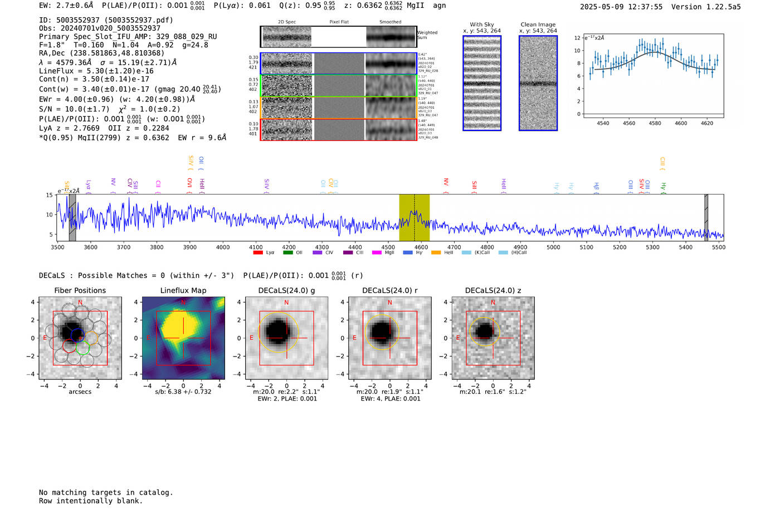The height and width of the screenshot is (531, 780).
Task: Click the ID line with 5003552937.pdf
Action: point(106,20)
